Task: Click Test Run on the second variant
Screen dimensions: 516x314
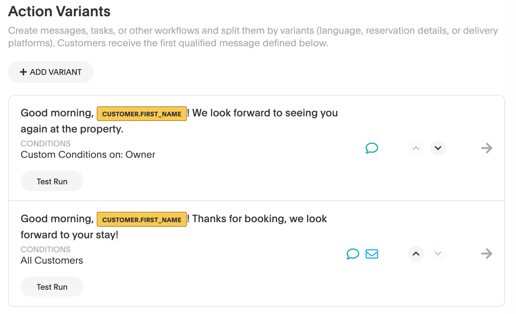Action: pos(52,286)
